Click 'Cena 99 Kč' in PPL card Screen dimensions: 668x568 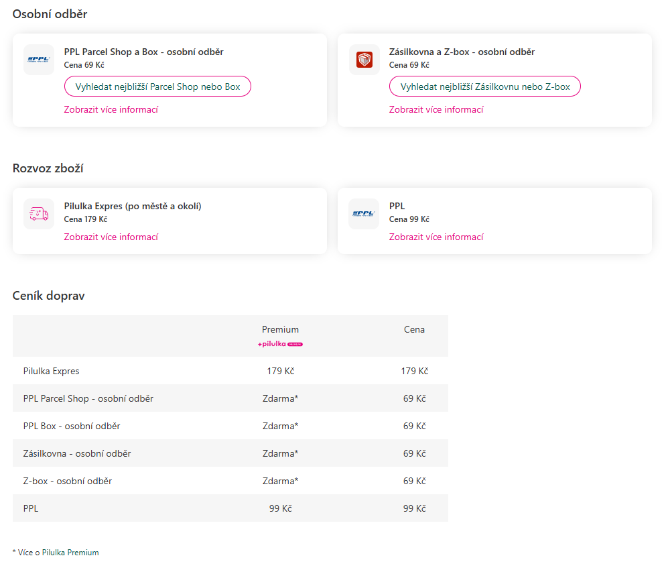tap(409, 219)
